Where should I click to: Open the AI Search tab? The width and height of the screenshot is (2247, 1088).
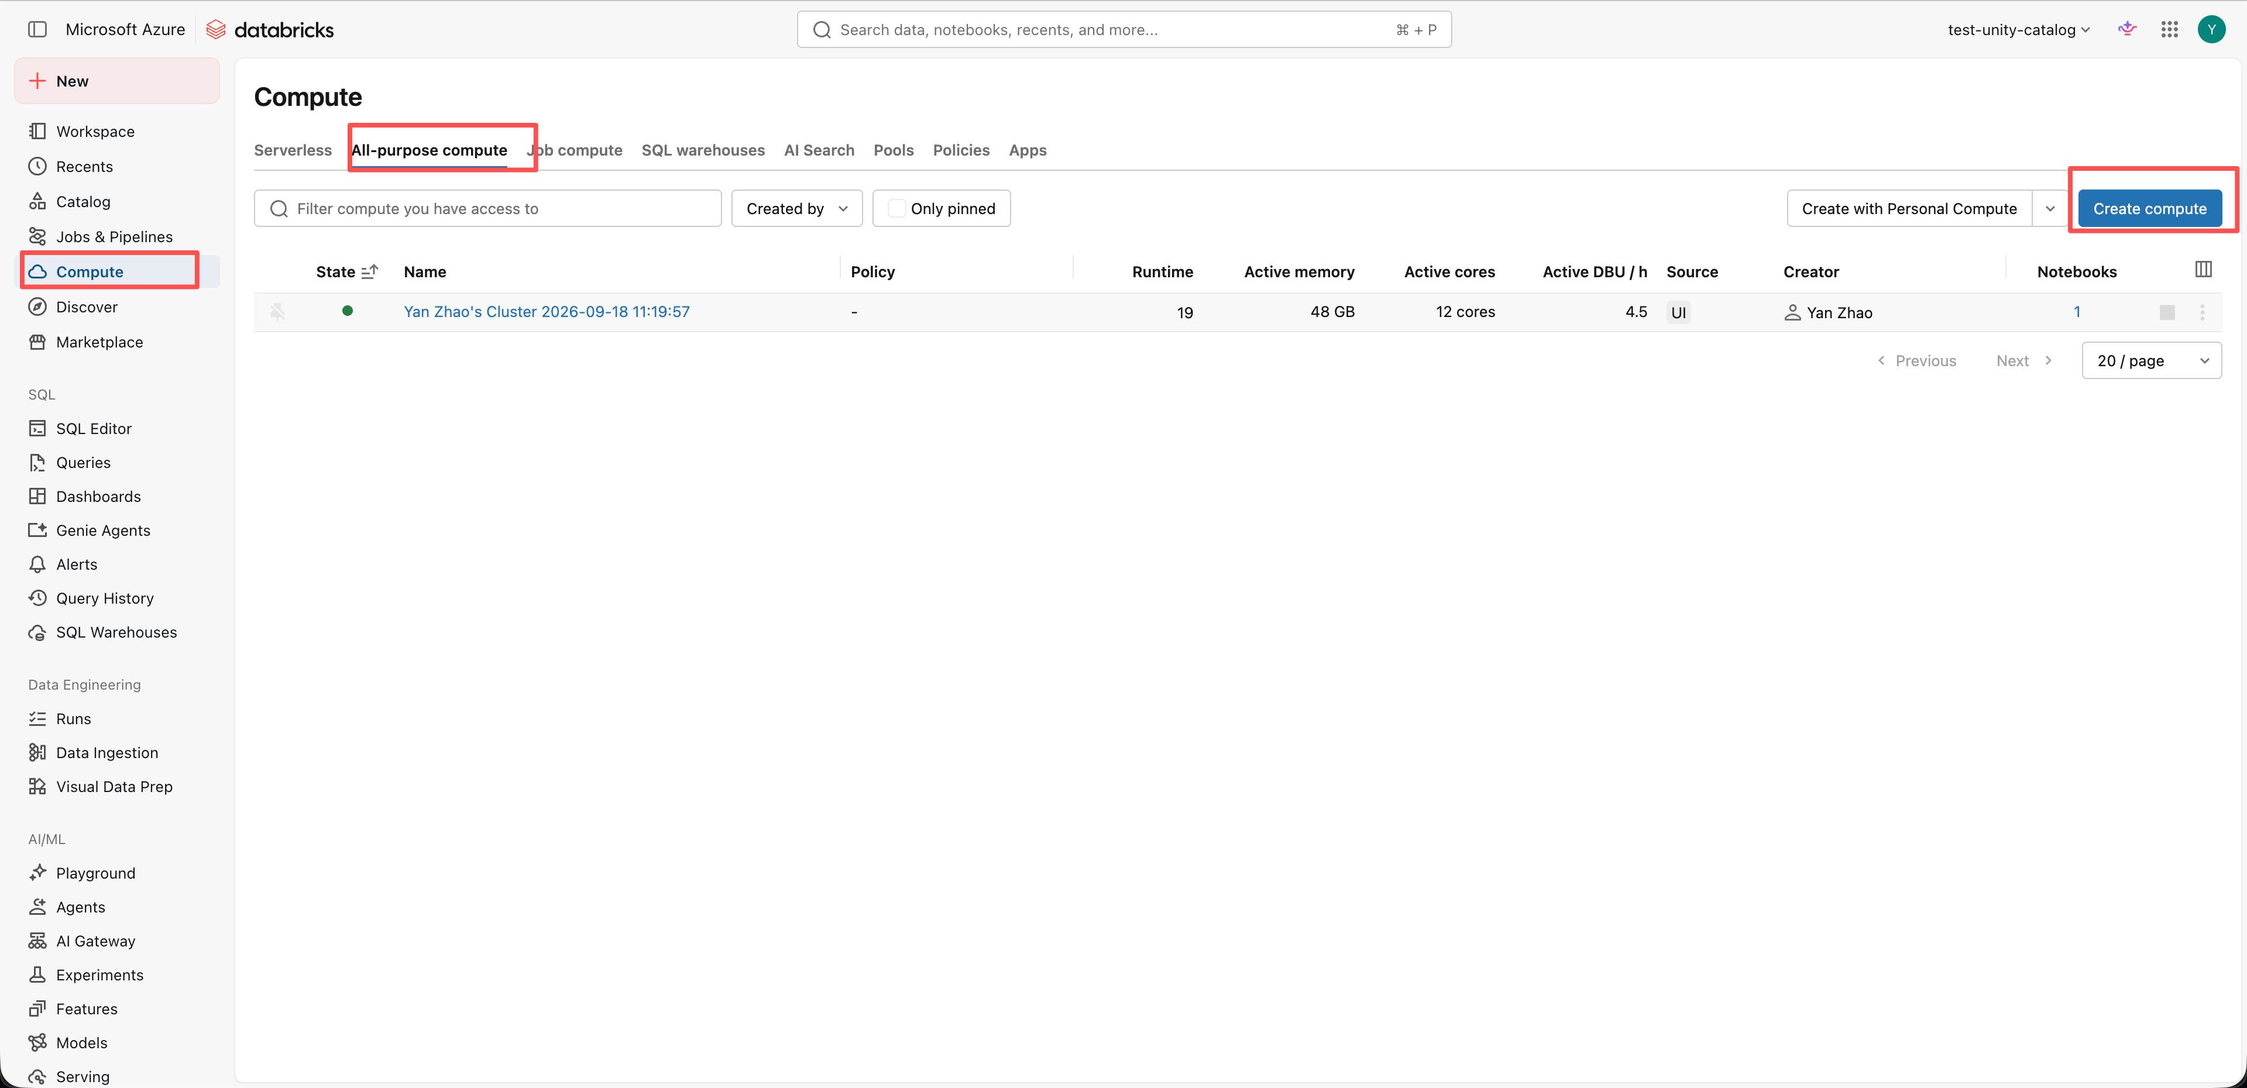[818, 150]
